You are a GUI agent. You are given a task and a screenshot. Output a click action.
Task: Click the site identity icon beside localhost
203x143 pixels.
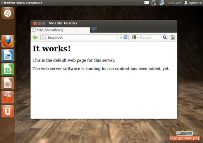(x=44, y=37)
